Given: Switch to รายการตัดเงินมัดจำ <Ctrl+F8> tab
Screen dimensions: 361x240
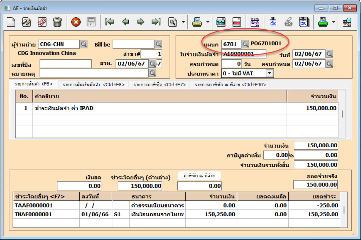Looking at the screenshot, I should click(94, 85).
